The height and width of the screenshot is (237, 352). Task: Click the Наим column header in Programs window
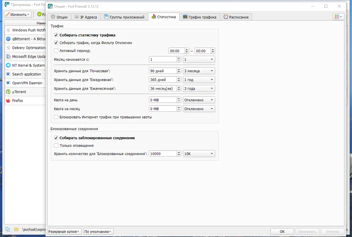25,23
